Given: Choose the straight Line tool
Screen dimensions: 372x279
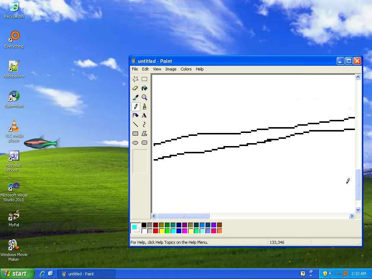Looking at the screenshot, I should pyautogui.click(x=136, y=125).
